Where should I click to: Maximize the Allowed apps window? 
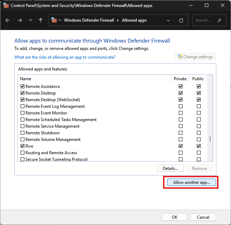pyautogui.click(x=207, y=6)
